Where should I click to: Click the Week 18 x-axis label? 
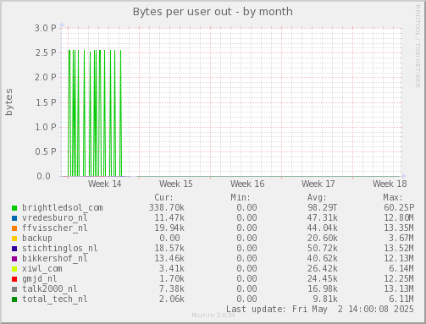(390, 184)
